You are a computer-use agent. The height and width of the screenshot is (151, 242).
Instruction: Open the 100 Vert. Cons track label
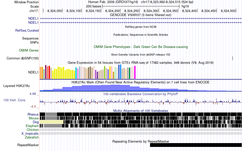coord(14,100)
